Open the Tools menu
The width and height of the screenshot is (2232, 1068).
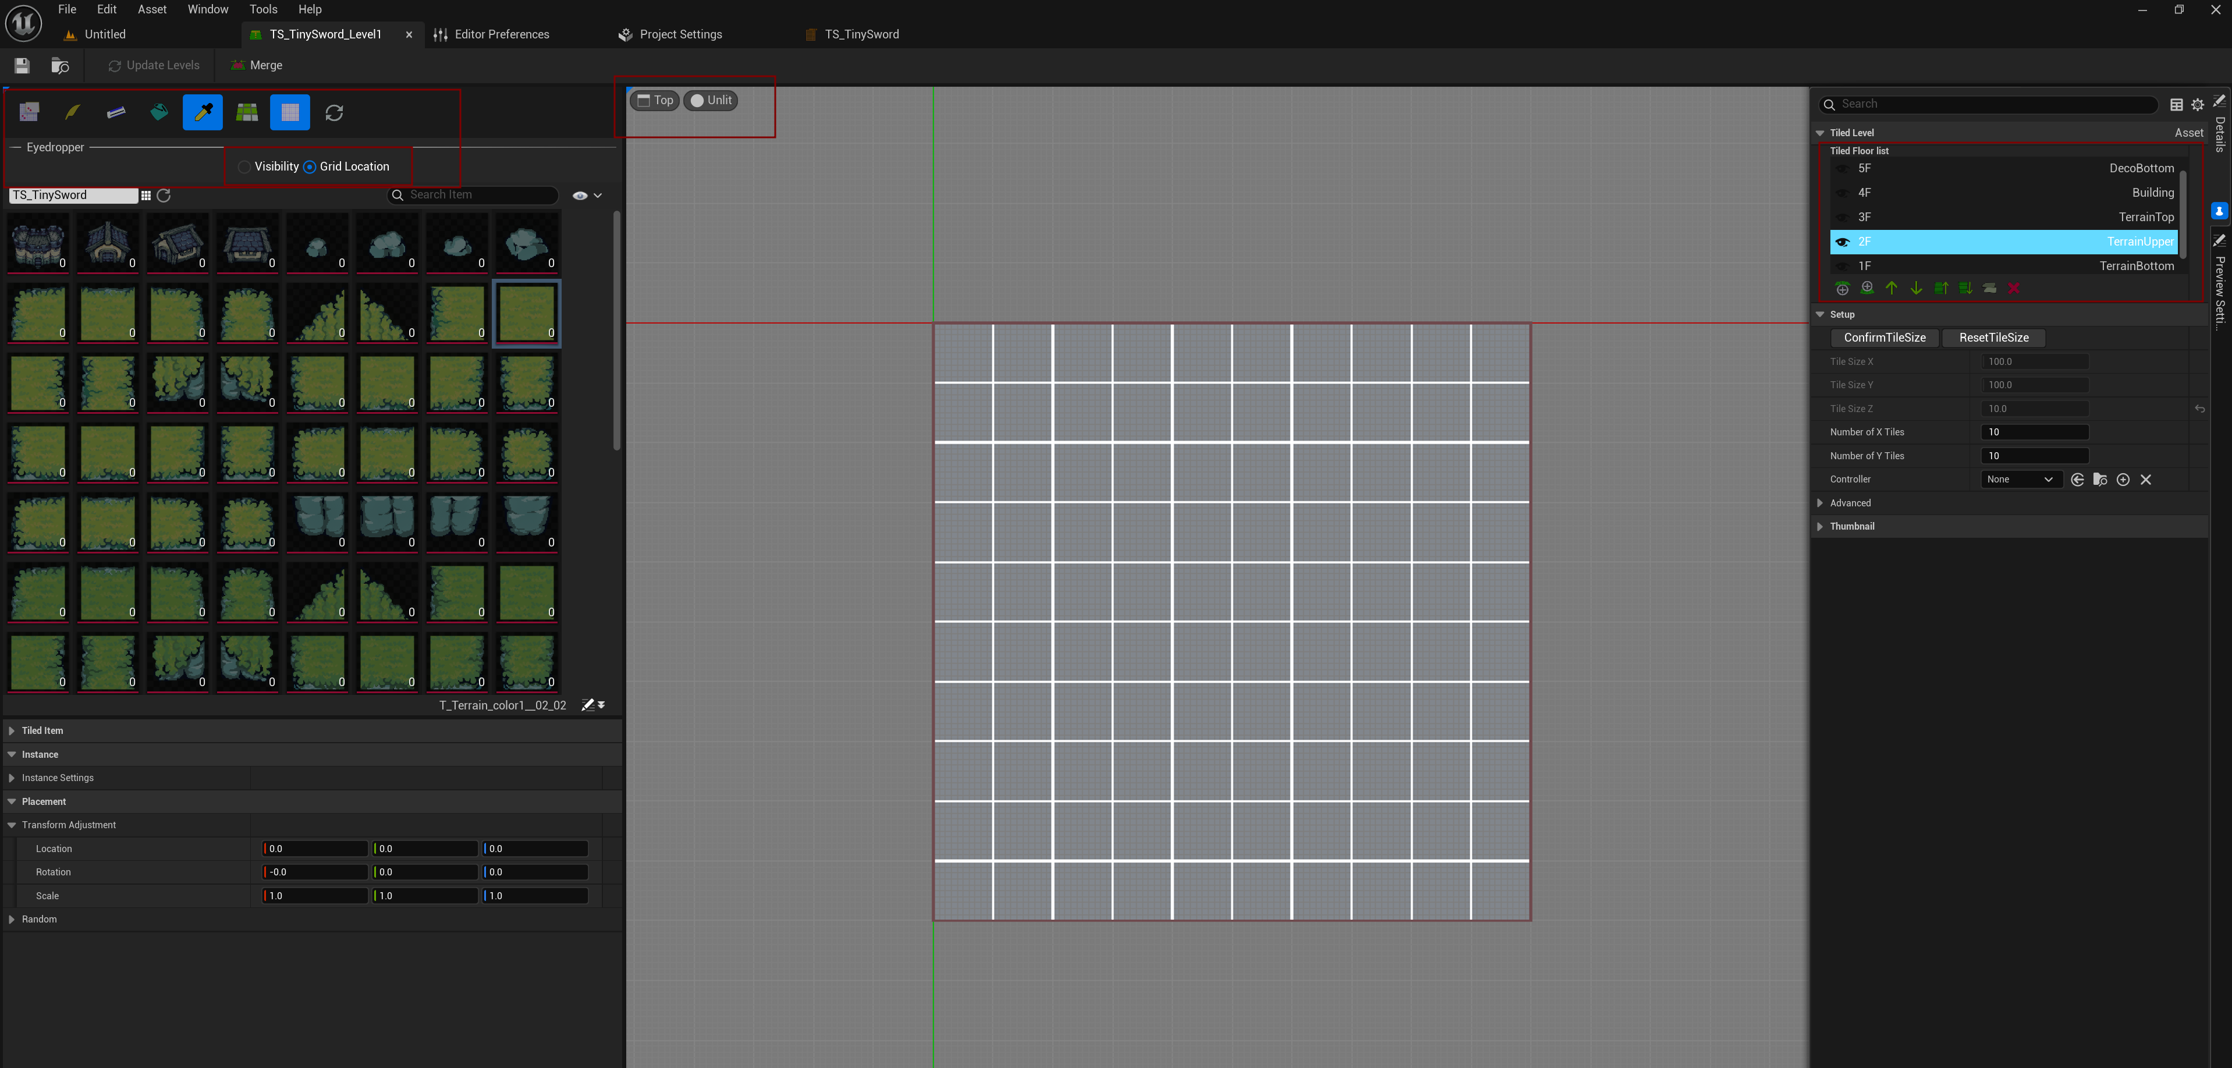tap(262, 9)
